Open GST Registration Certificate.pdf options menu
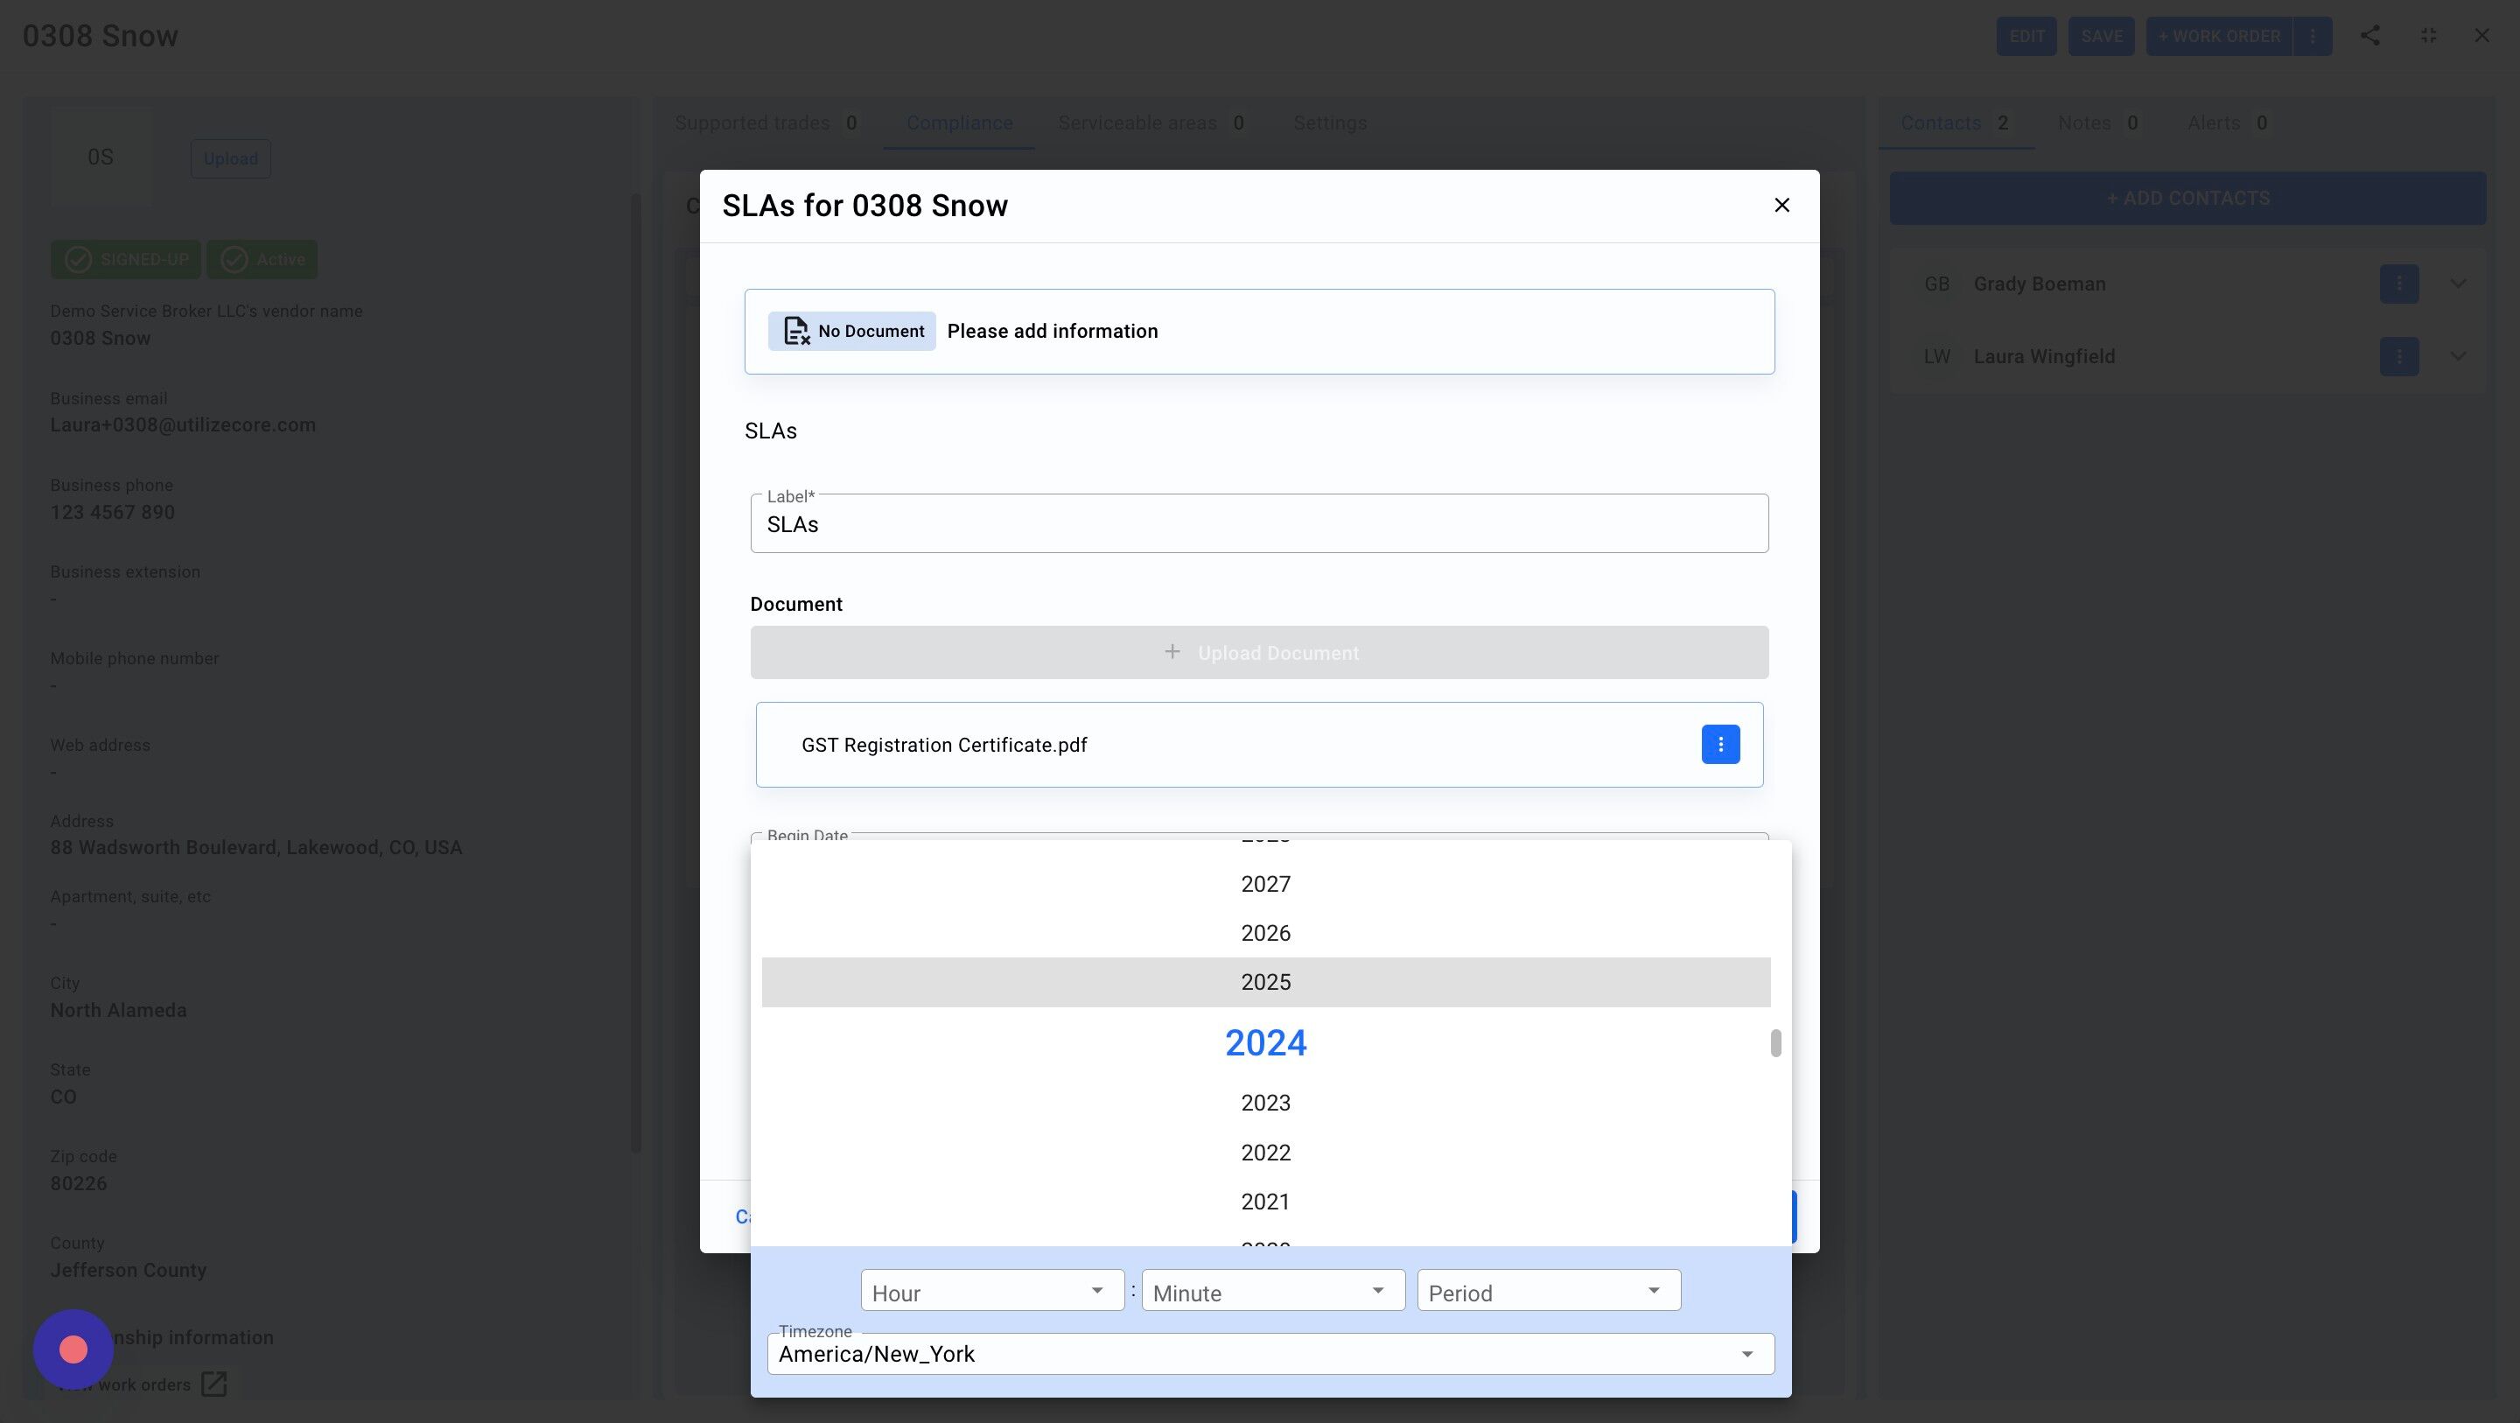The image size is (2520, 1423). pos(1719,745)
